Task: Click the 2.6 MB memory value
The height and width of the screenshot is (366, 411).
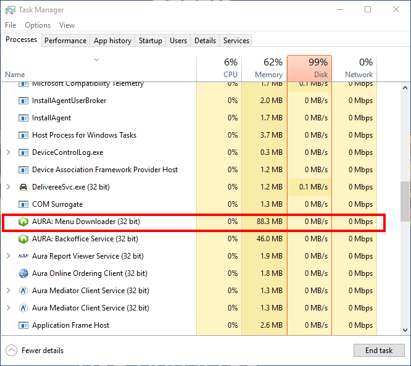Action: [x=272, y=325]
